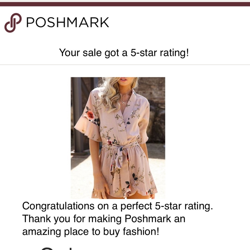250x250 pixels.
Task: Open the POSHMARK wordmark link
Action: (67, 22)
